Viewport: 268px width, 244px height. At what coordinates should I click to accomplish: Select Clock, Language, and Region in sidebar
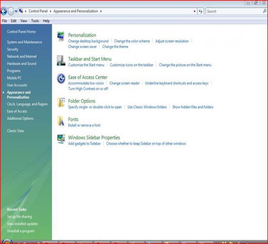27,104
